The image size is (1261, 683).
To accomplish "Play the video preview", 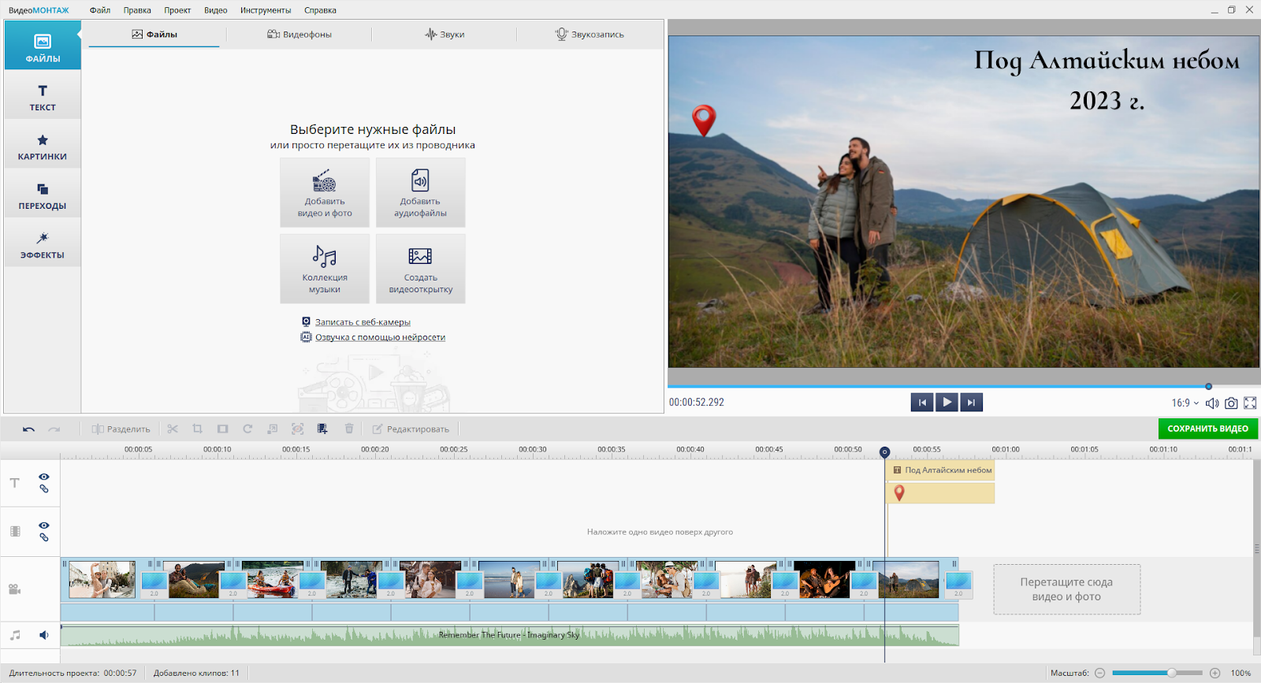I will click(947, 403).
